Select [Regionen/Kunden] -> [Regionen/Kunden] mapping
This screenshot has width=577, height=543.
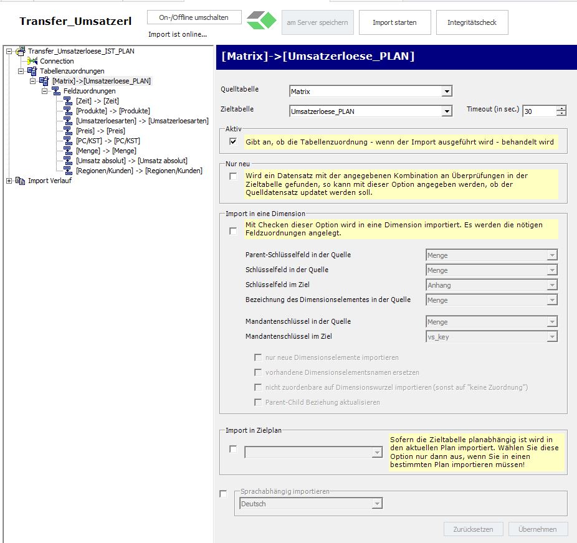point(139,171)
